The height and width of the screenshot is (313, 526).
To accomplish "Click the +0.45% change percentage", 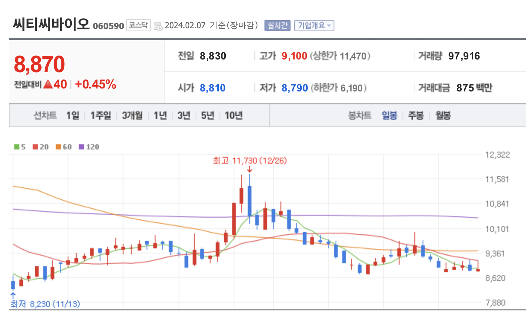I will (96, 84).
